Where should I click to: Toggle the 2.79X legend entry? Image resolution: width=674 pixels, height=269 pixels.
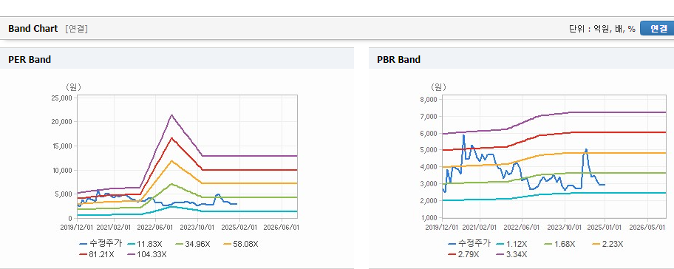click(x=463, y=254)
